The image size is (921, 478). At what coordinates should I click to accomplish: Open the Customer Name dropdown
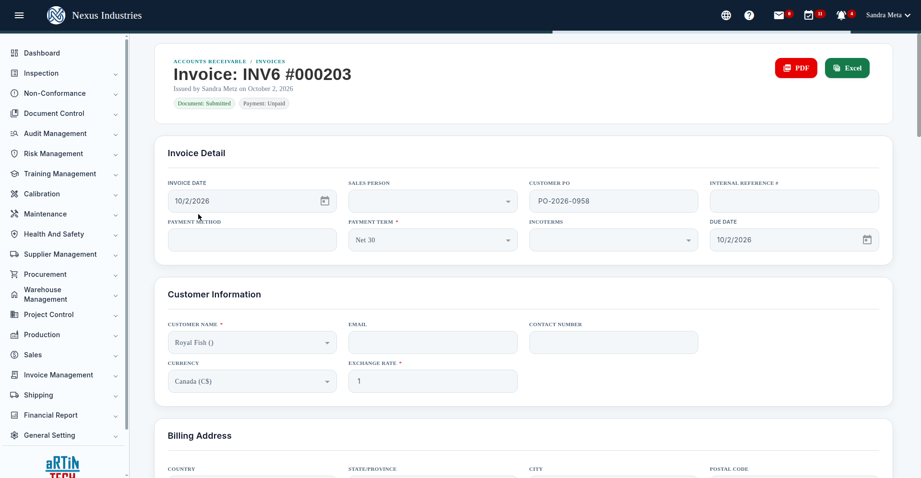tap(252, 342)
